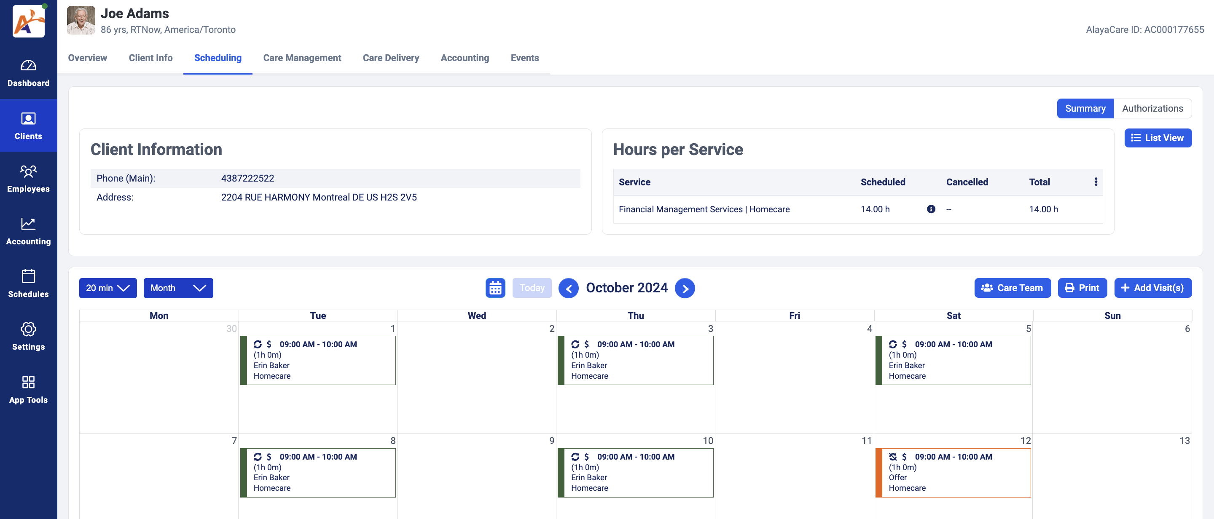This screenshot has width=1214, height=519.
Task: Click info icon beside Scheduled hours
Action: [x=931, y=209]
